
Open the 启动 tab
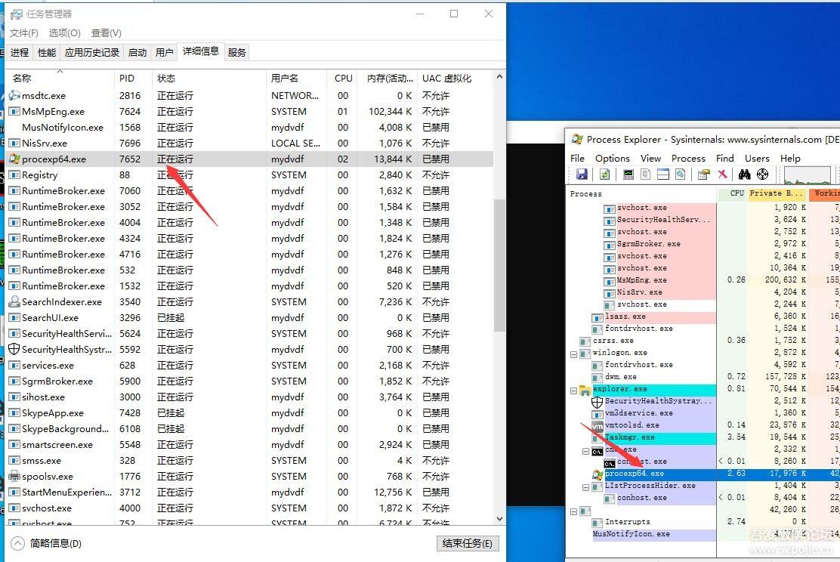point(137,53)
